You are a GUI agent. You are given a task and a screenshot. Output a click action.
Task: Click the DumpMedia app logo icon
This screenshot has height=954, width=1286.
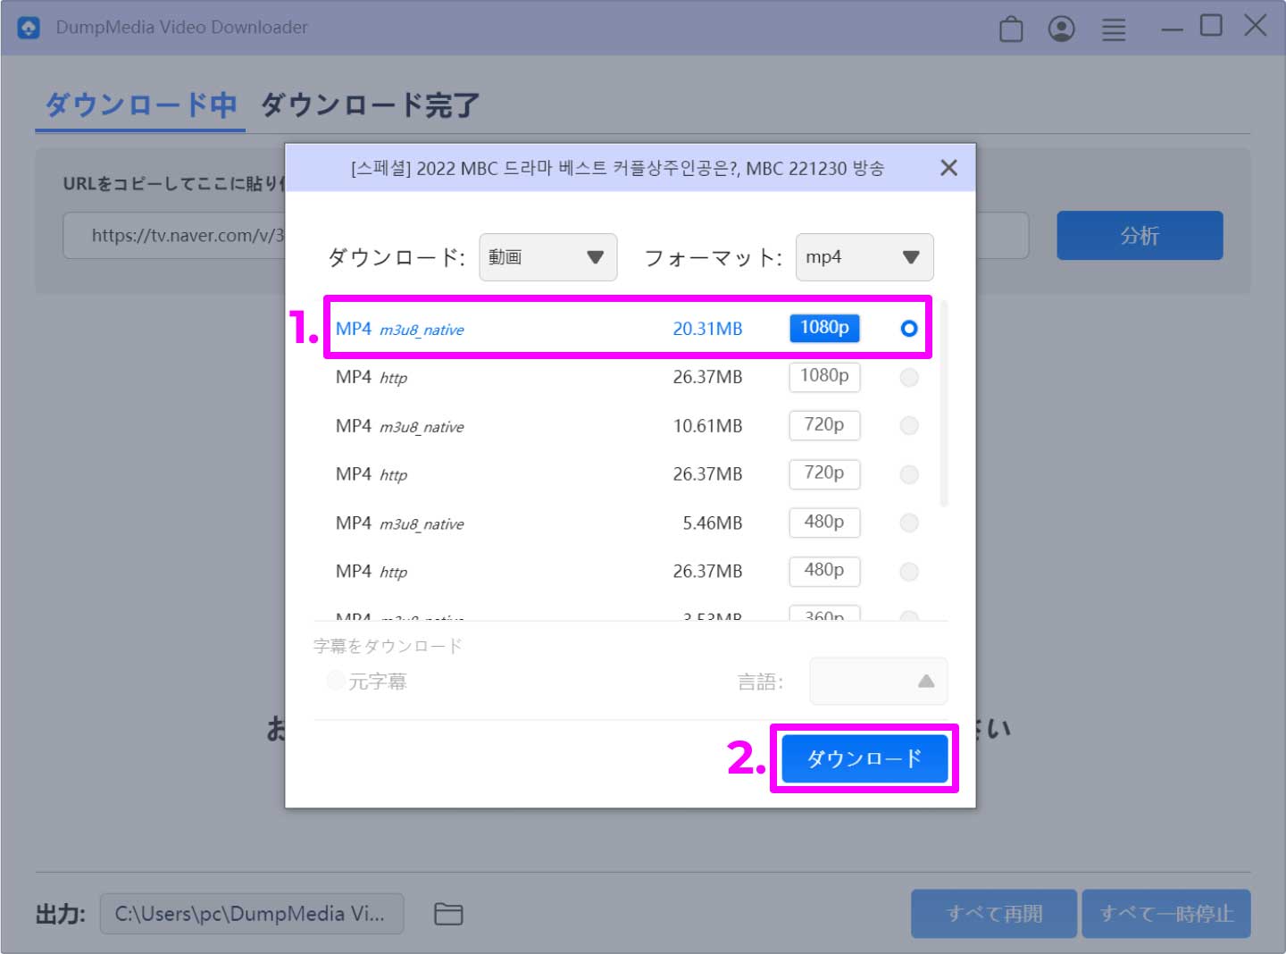29,28
